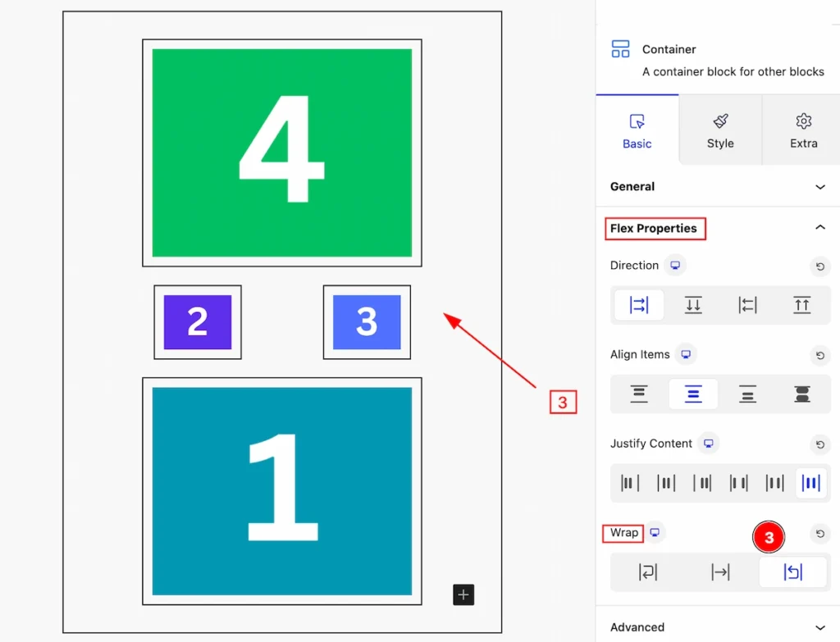The width and height of the screenshot is (840, 642).
Task: Set Align Items to top alignment icon
Action: [638, 394]
